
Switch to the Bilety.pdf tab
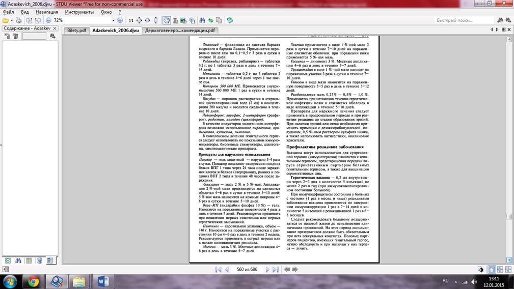click(x=76, y=31)
